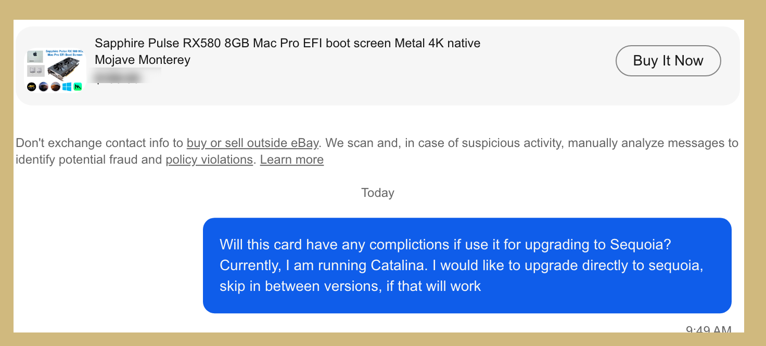Click the blue Windows logo icon
The height and width of the screenshot is (346, 766).
coord(67,87)
